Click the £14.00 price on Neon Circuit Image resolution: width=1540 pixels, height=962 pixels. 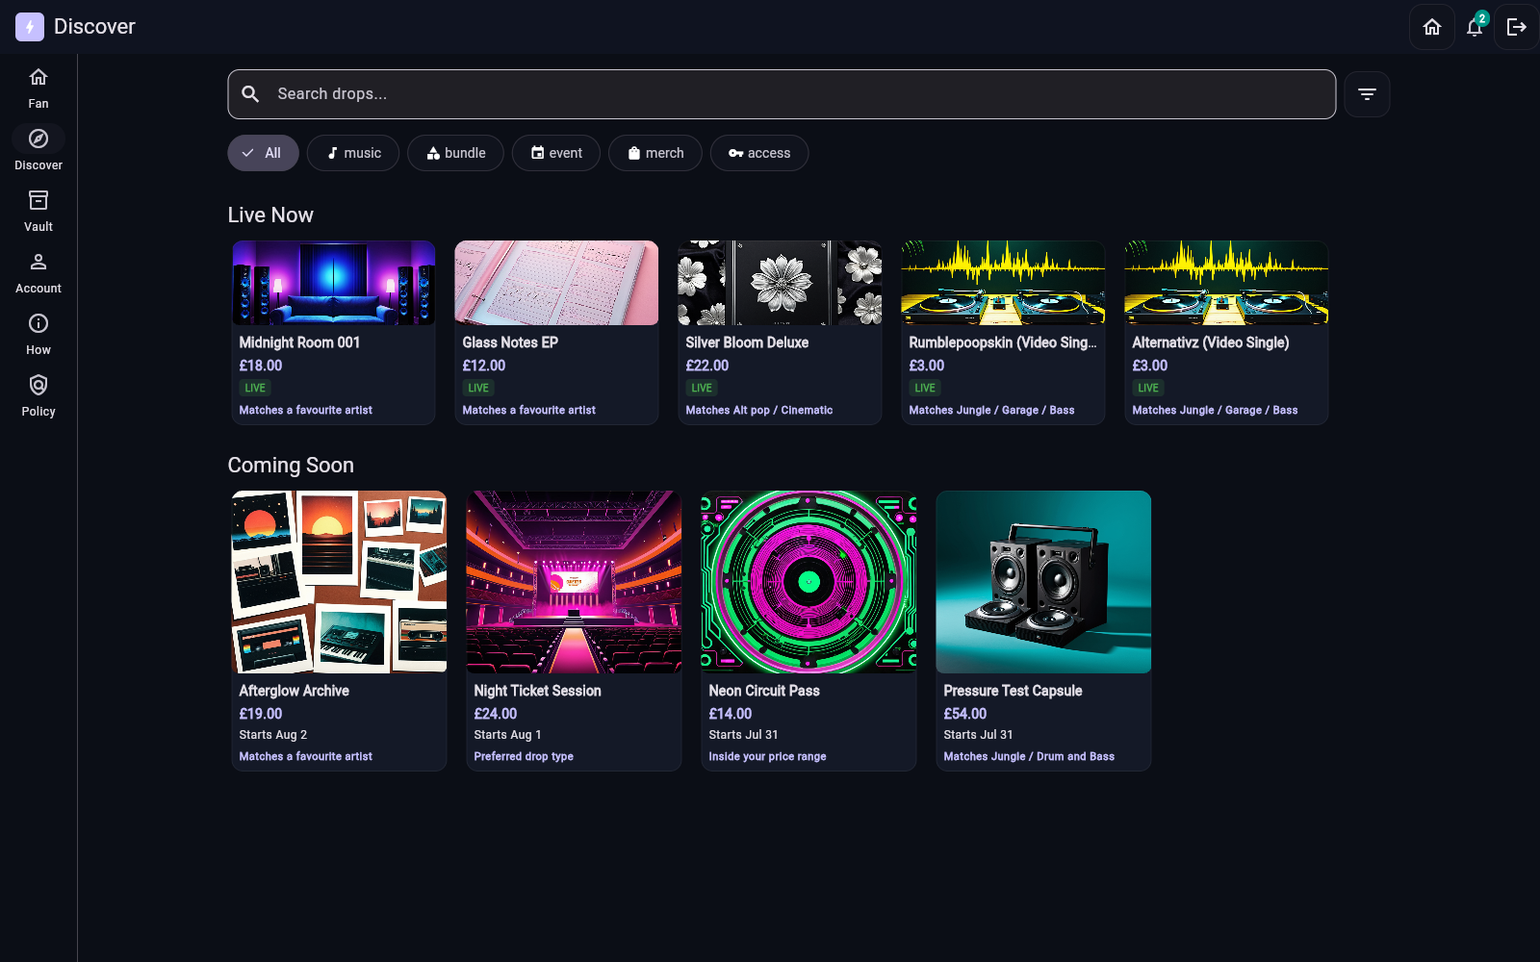coord(731,714)
